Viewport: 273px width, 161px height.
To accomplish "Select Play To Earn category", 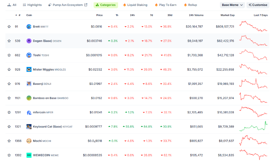I will [166, 5].
